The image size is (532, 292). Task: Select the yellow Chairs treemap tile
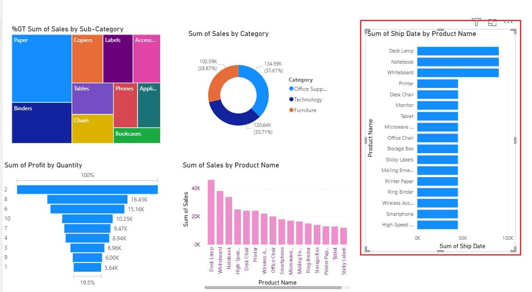click(x=92, y=129)
